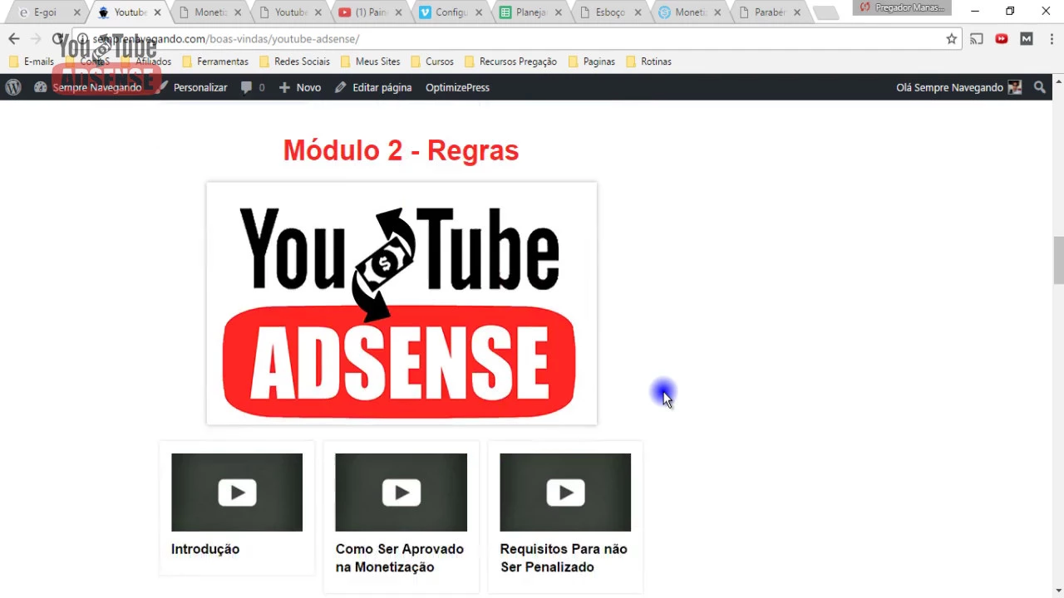
Task: Switch to the Parabér tab
Action: 769,12
